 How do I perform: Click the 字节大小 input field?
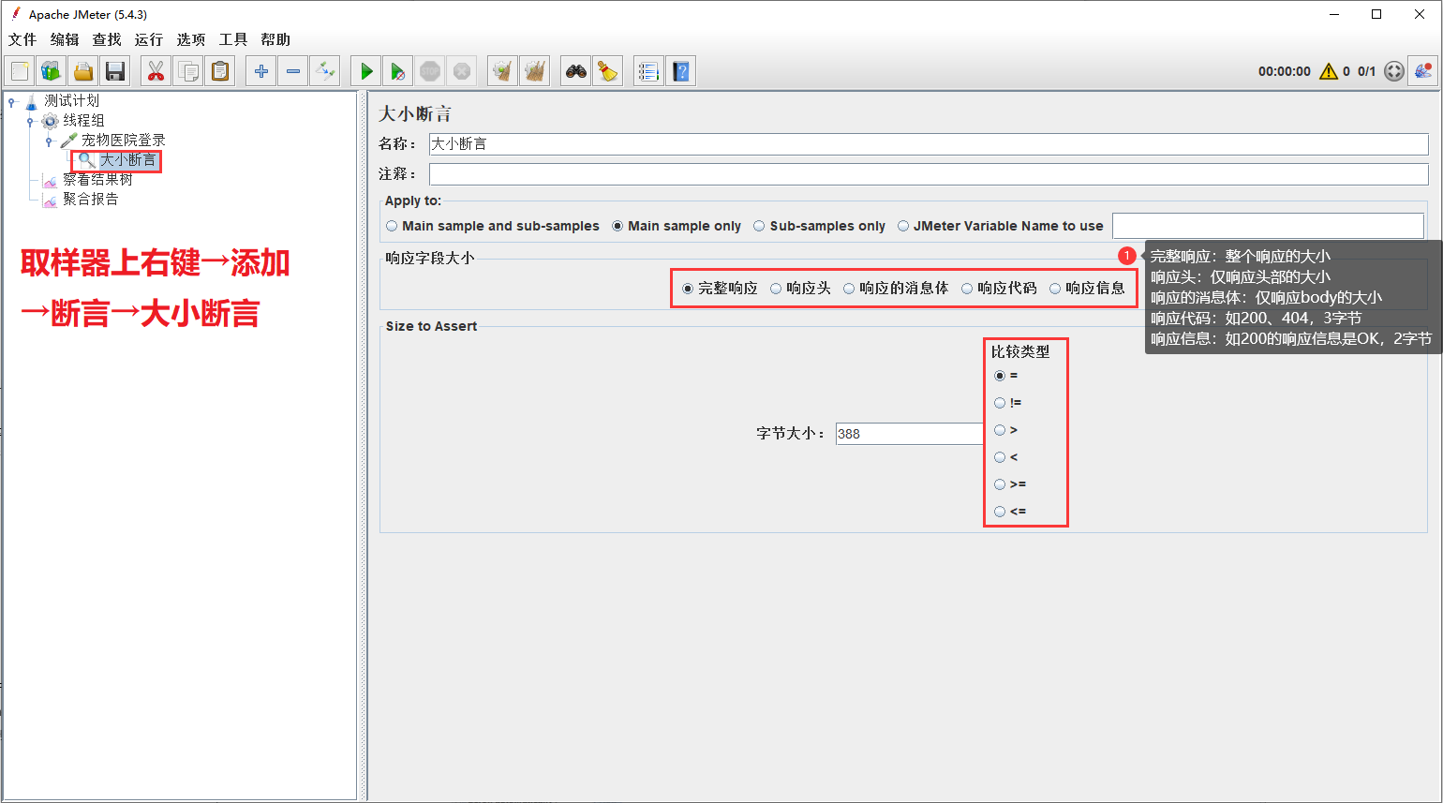pos(909,434)
